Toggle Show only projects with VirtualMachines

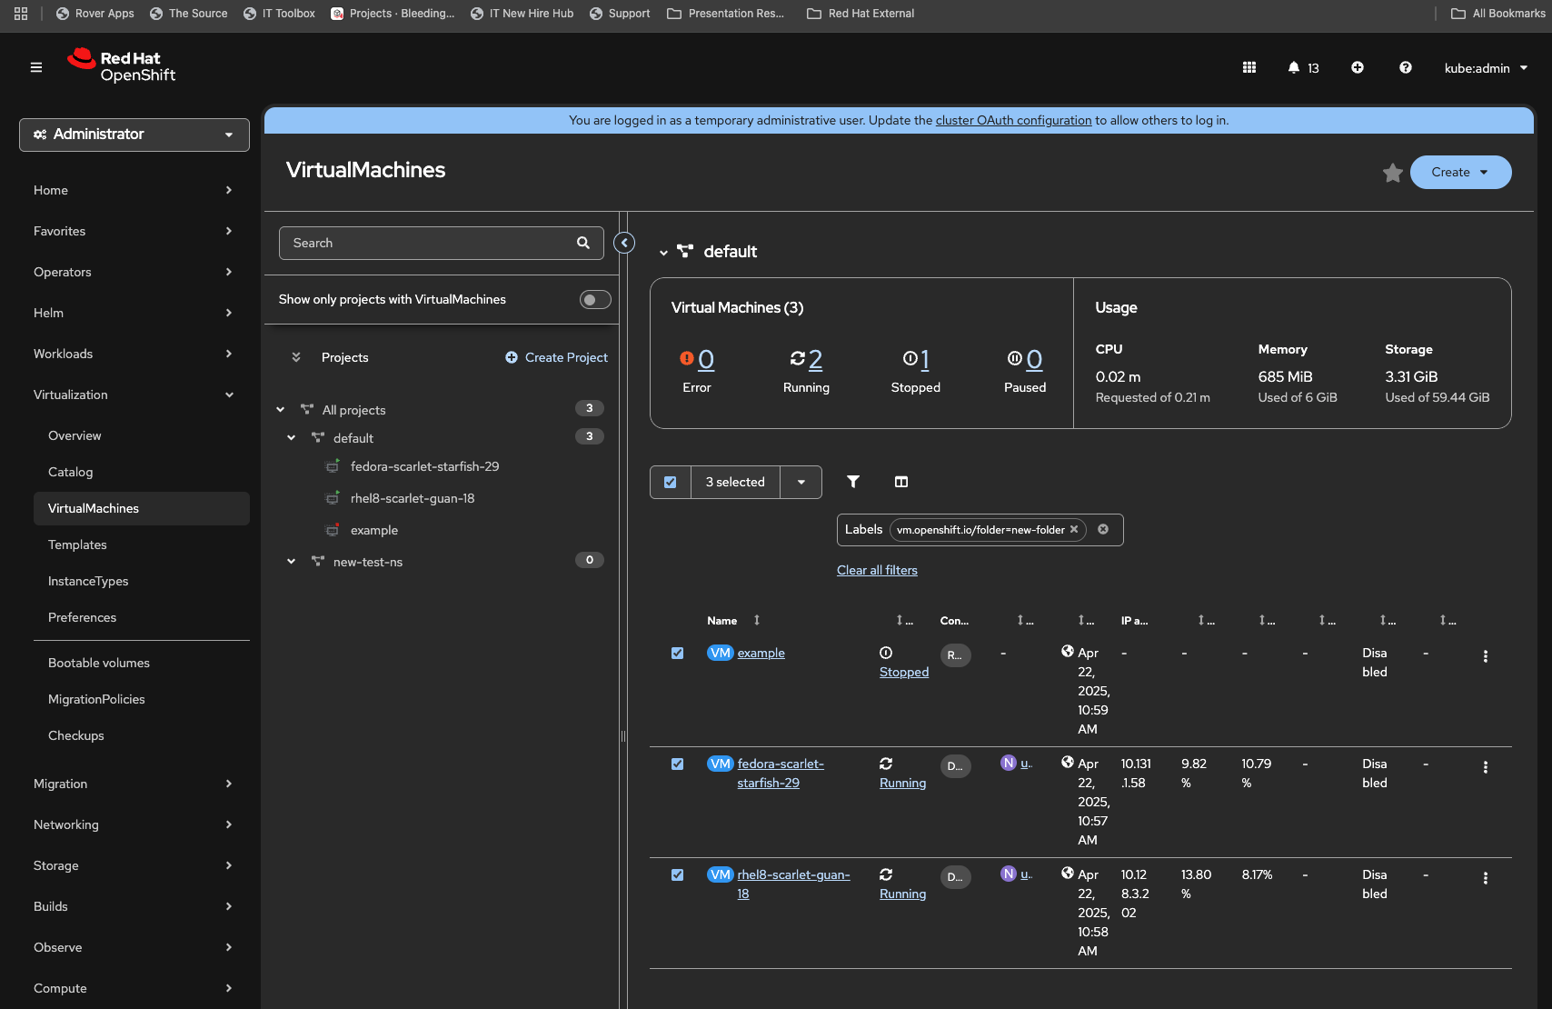pyautogui.click(x=595, y=300)
